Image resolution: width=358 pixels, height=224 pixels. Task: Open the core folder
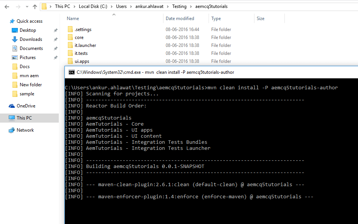(79, 37)
